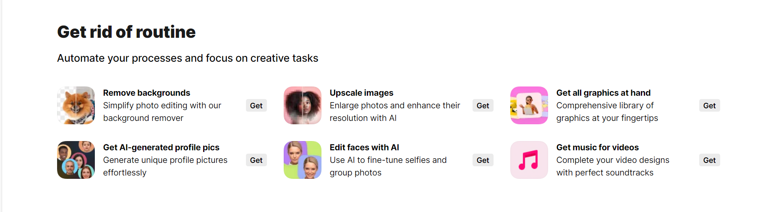This screenshot has width=768, height=212.
Task: Select the Get AI-generated profile pics heading
Action: [161, 147]
